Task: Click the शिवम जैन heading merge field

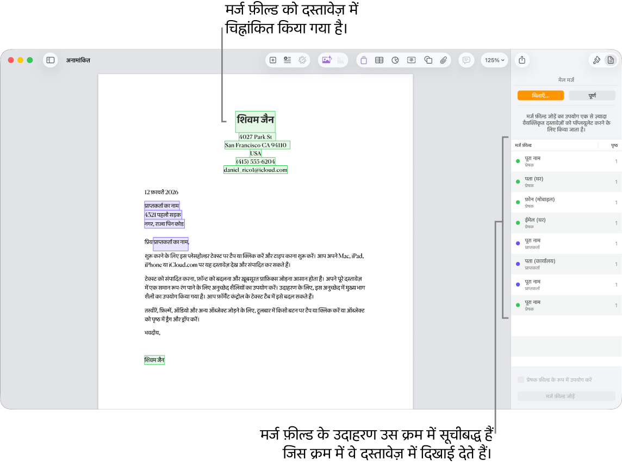Action: [x=256, y=120]
